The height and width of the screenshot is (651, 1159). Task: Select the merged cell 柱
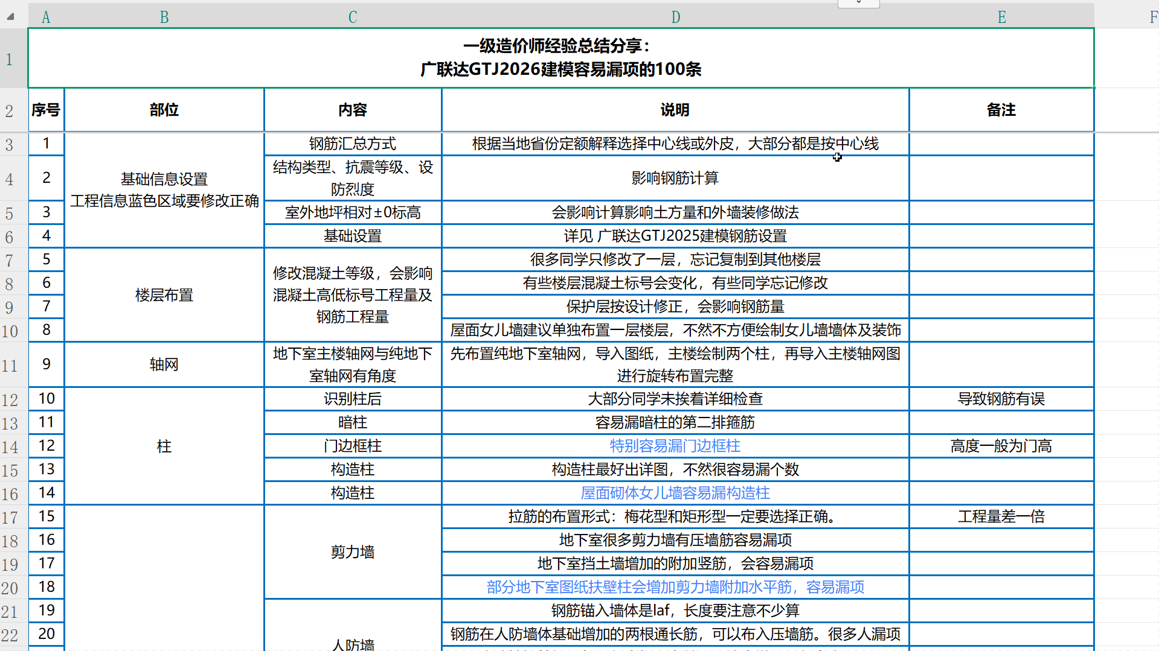164,446
